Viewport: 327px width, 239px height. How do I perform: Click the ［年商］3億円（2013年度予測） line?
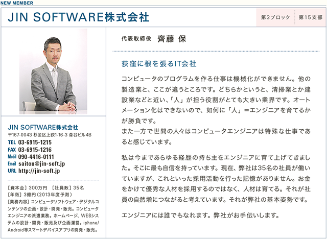pos(40,195)
